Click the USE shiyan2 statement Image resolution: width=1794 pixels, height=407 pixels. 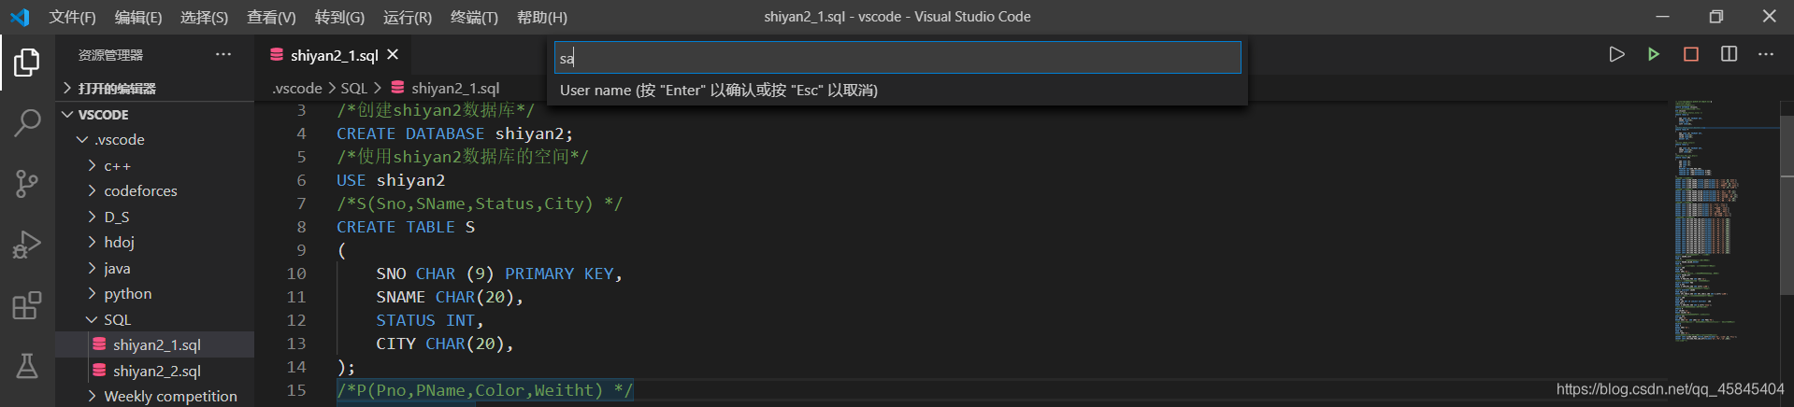coord(391,180)
